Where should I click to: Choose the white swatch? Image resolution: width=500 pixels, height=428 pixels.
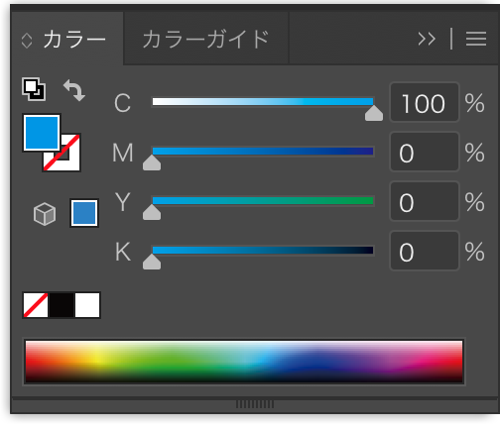point(87,305)
